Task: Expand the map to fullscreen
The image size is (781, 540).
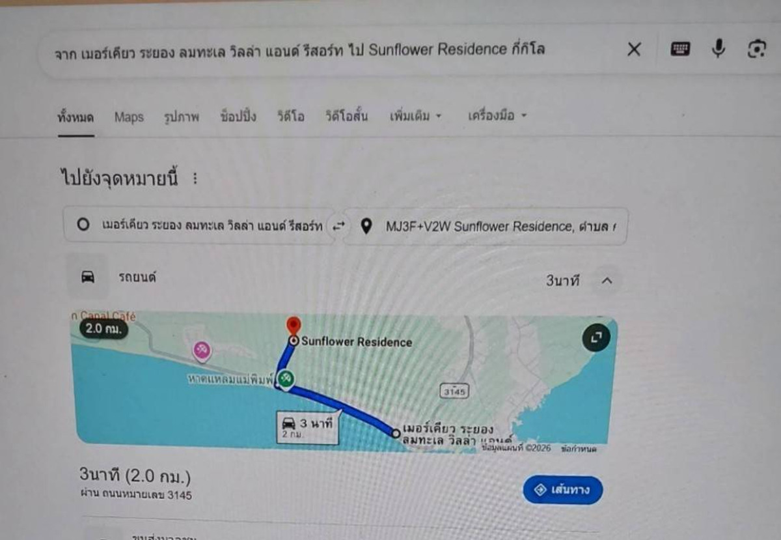Action: 596,337
